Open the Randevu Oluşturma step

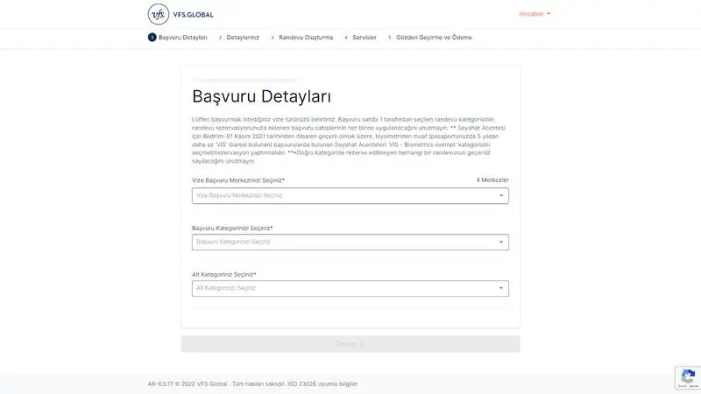301,38
